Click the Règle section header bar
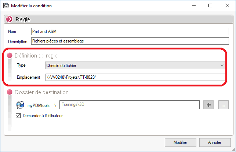 (x=121, y=19)
